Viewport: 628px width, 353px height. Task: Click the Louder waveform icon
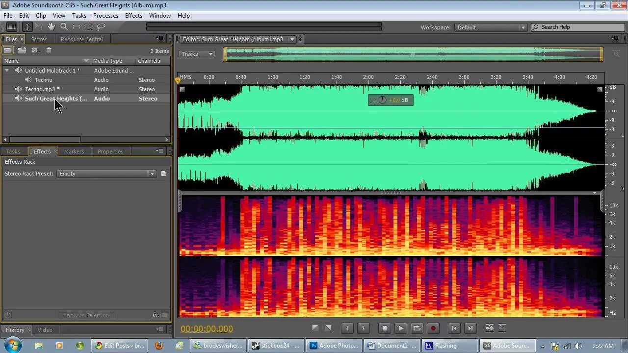[x=490, y=328]
